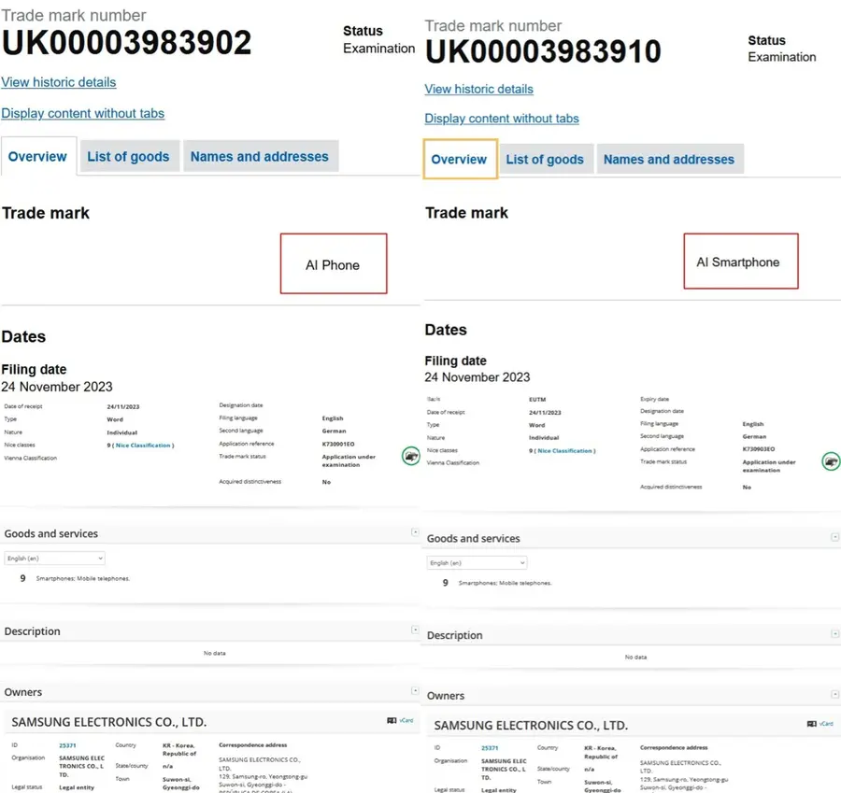Open the English (en) dropdown in AI Phone record
The height and width of the screenshot is (793, 841).
click(x=54, y=558)
